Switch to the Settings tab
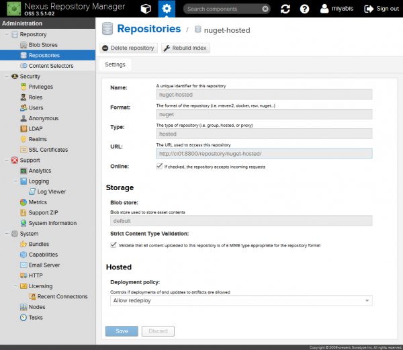 pos(115,64)
